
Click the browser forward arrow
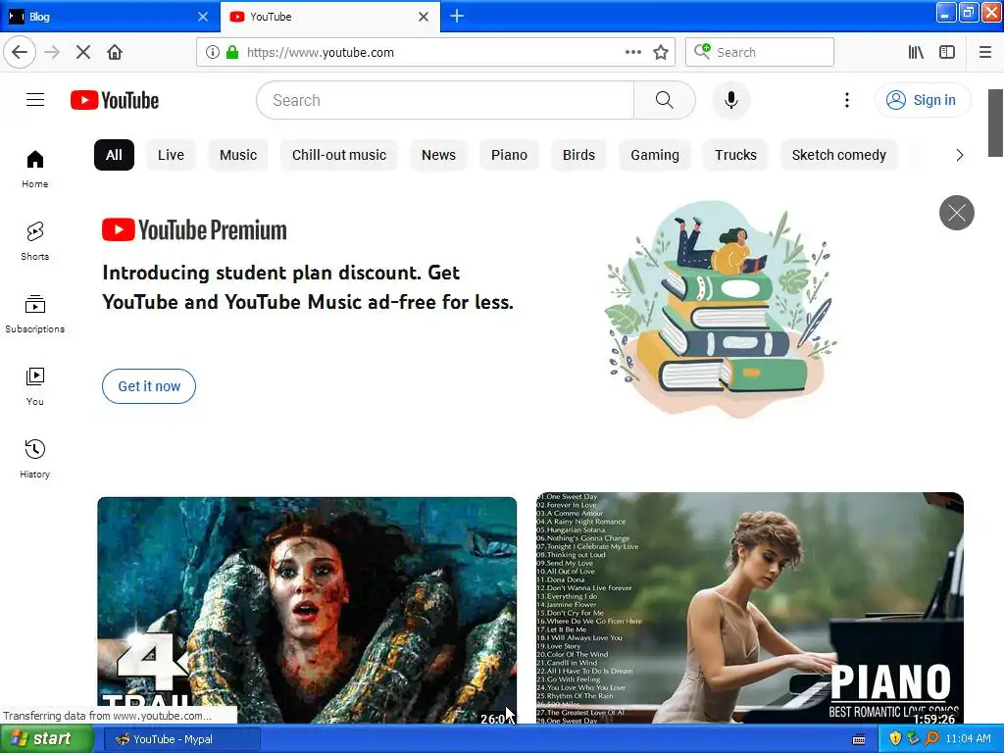point(52,53)
